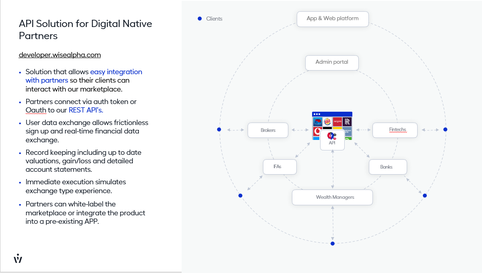
Task: Click the client dot below-left of IFAs
Action: click(240, 196)
